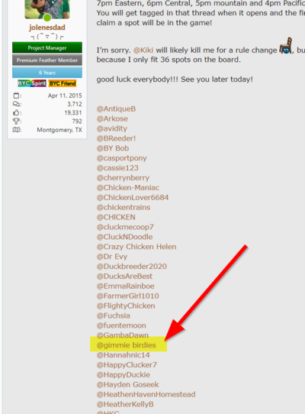Click the BYC Friend badge

tap(63, 83)
